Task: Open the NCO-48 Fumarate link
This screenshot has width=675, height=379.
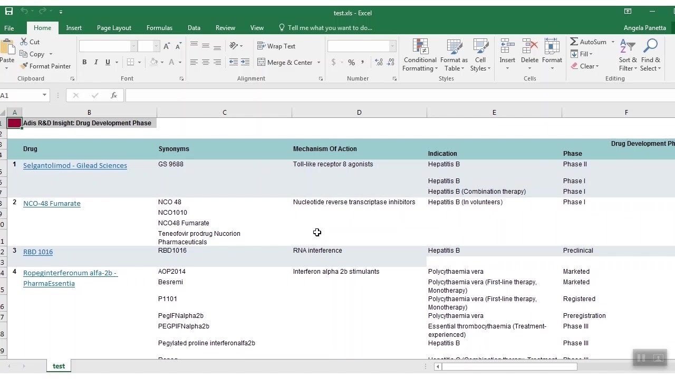Action: tap(52, 203)
